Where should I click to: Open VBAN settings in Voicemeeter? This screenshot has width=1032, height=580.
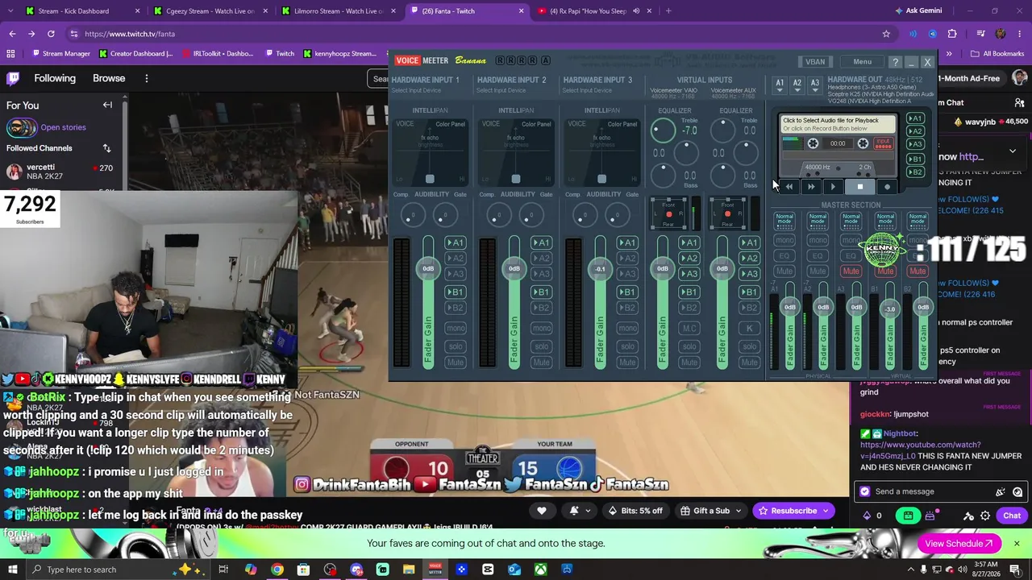(x=815, y=62)
